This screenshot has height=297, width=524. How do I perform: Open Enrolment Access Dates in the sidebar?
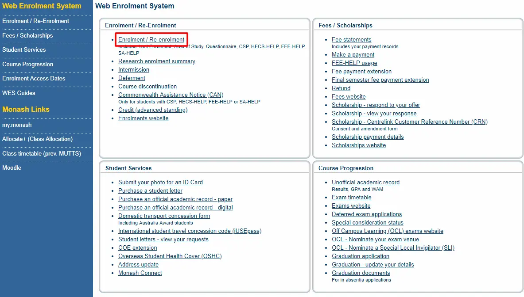point(34,78)
